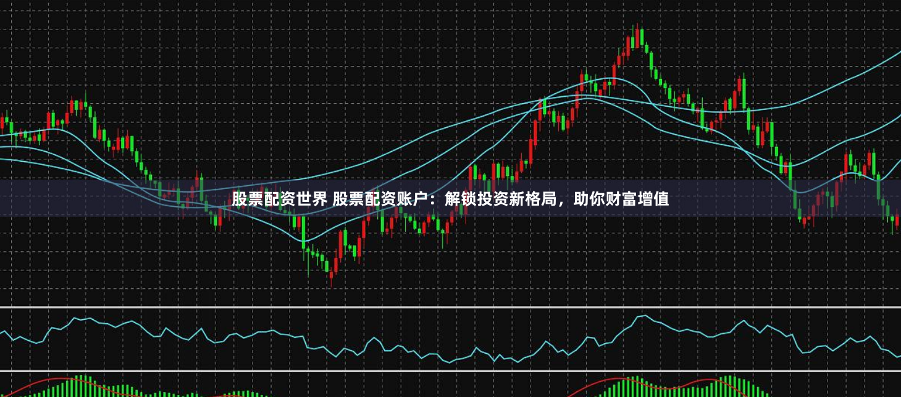901x397 pixels.
Task: Select the tallest green MACD histogram hump at bottom right
Action: 729,386
